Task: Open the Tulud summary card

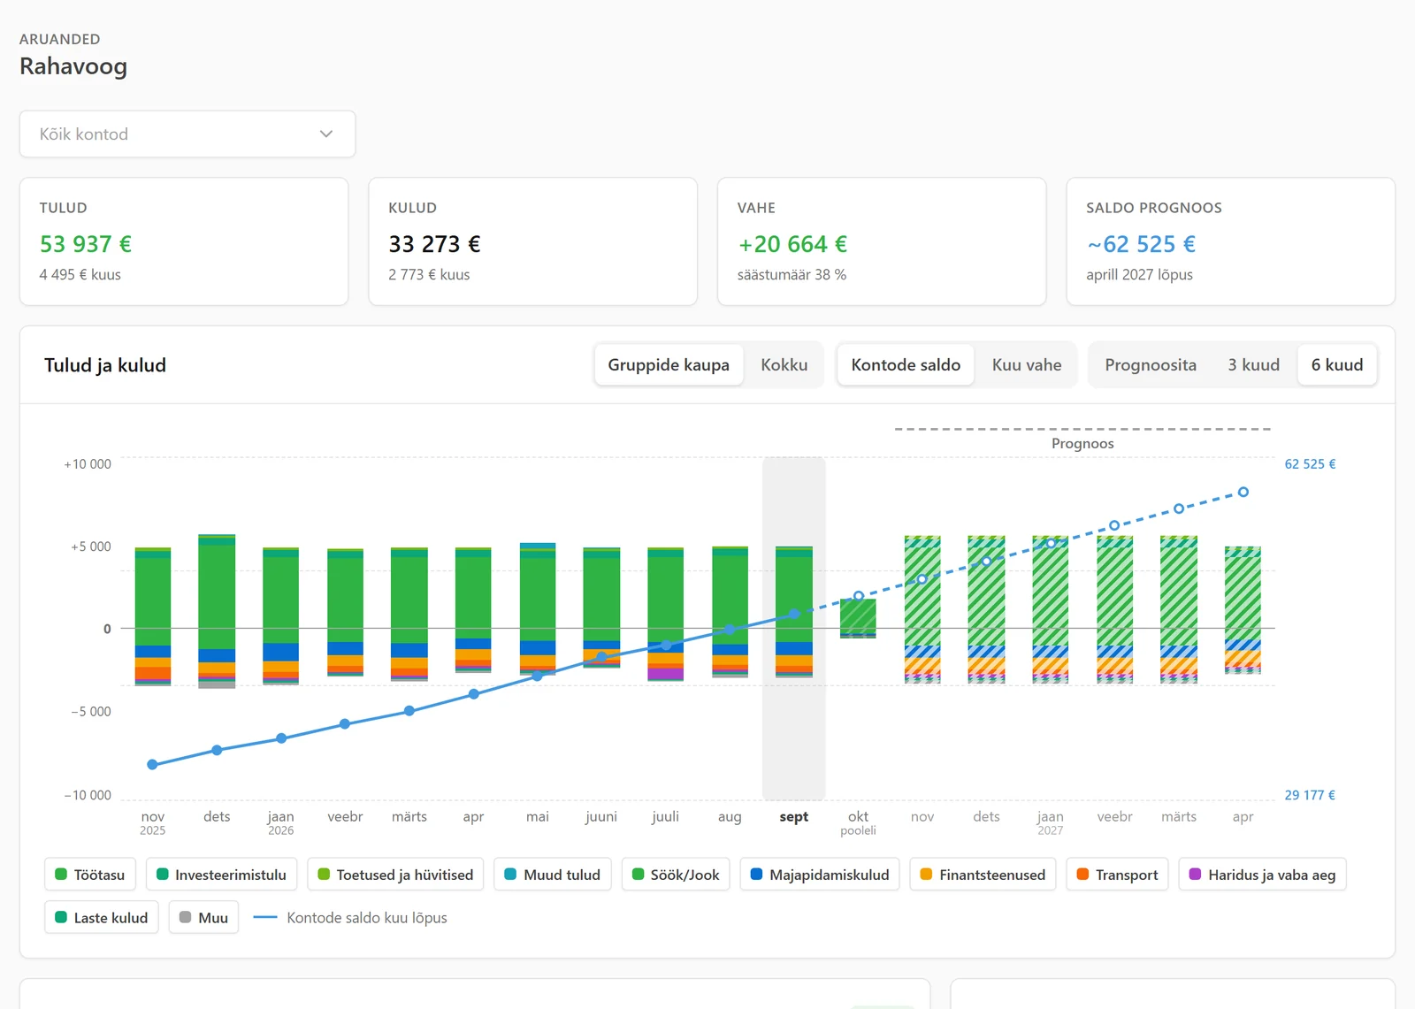Action: [184, 241]
